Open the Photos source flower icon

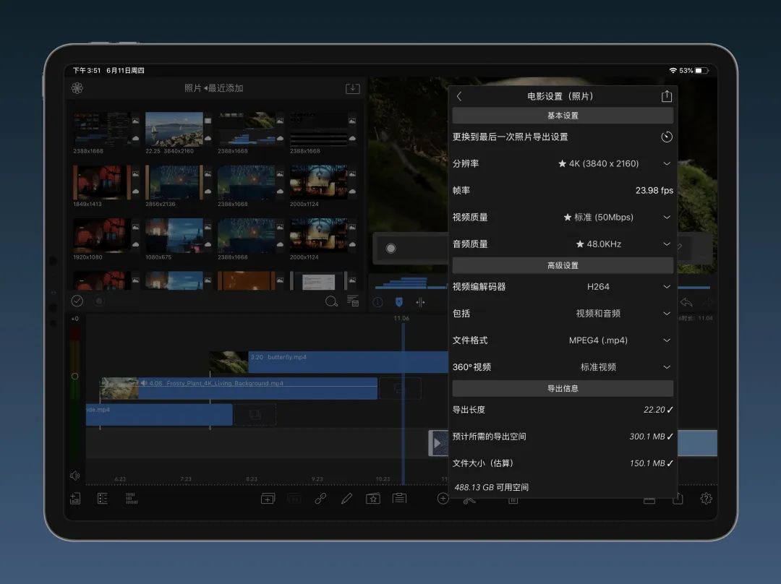point(77,88)
